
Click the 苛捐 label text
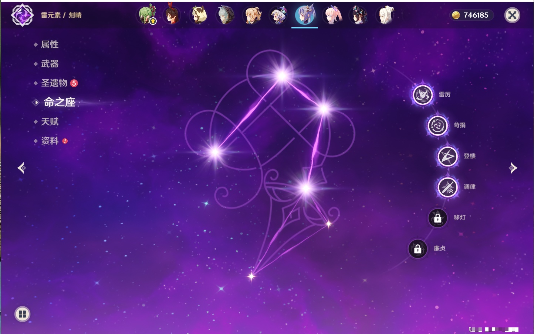pyautogui.click(x=460, y=125)
